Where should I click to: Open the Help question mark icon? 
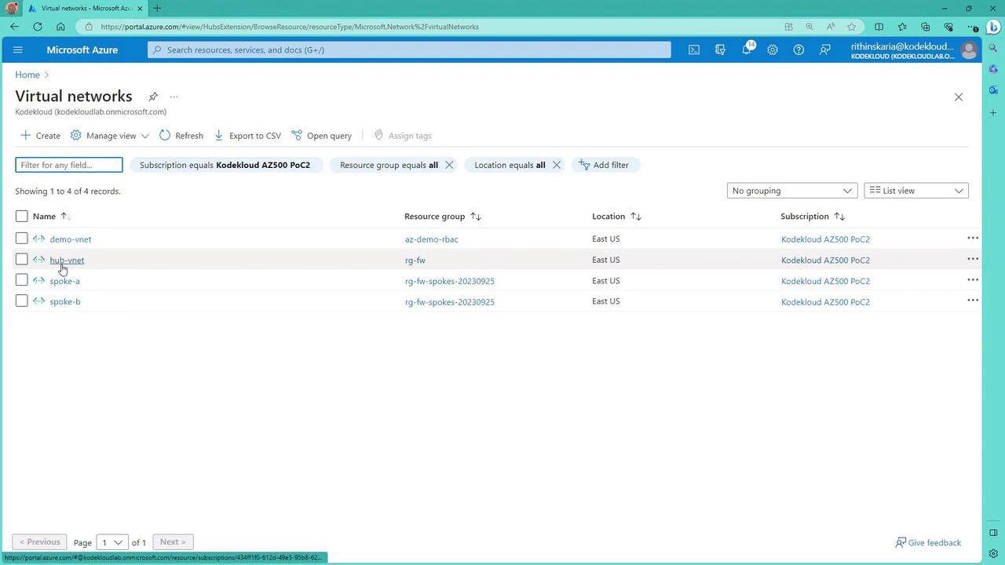pos(799,49)
